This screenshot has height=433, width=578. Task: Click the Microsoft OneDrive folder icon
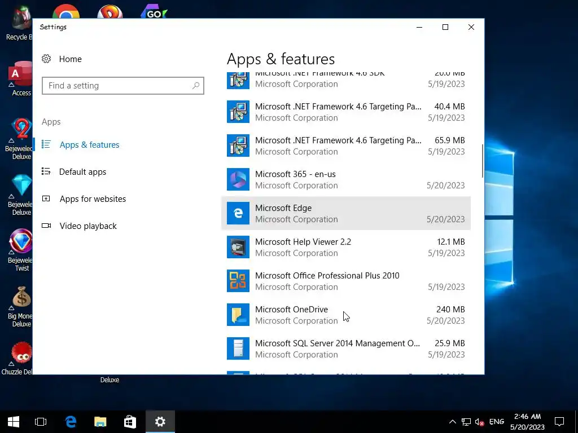(238, 315)
